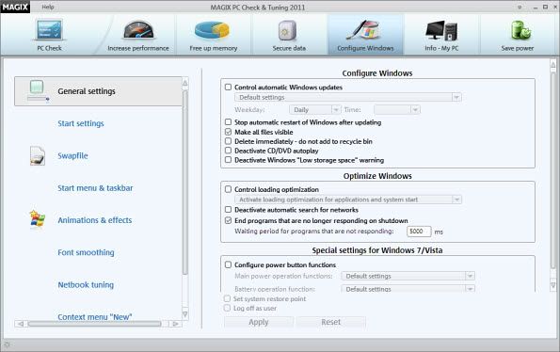Open Main power operation functions dropdown
Image resolution: width=560 pixels, height=352 pixels.
pos(408,276)
